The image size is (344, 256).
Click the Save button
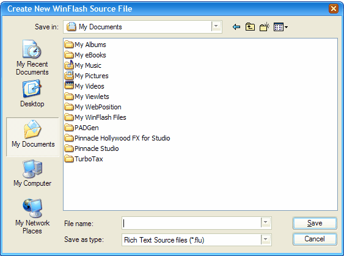pos(315,223)
